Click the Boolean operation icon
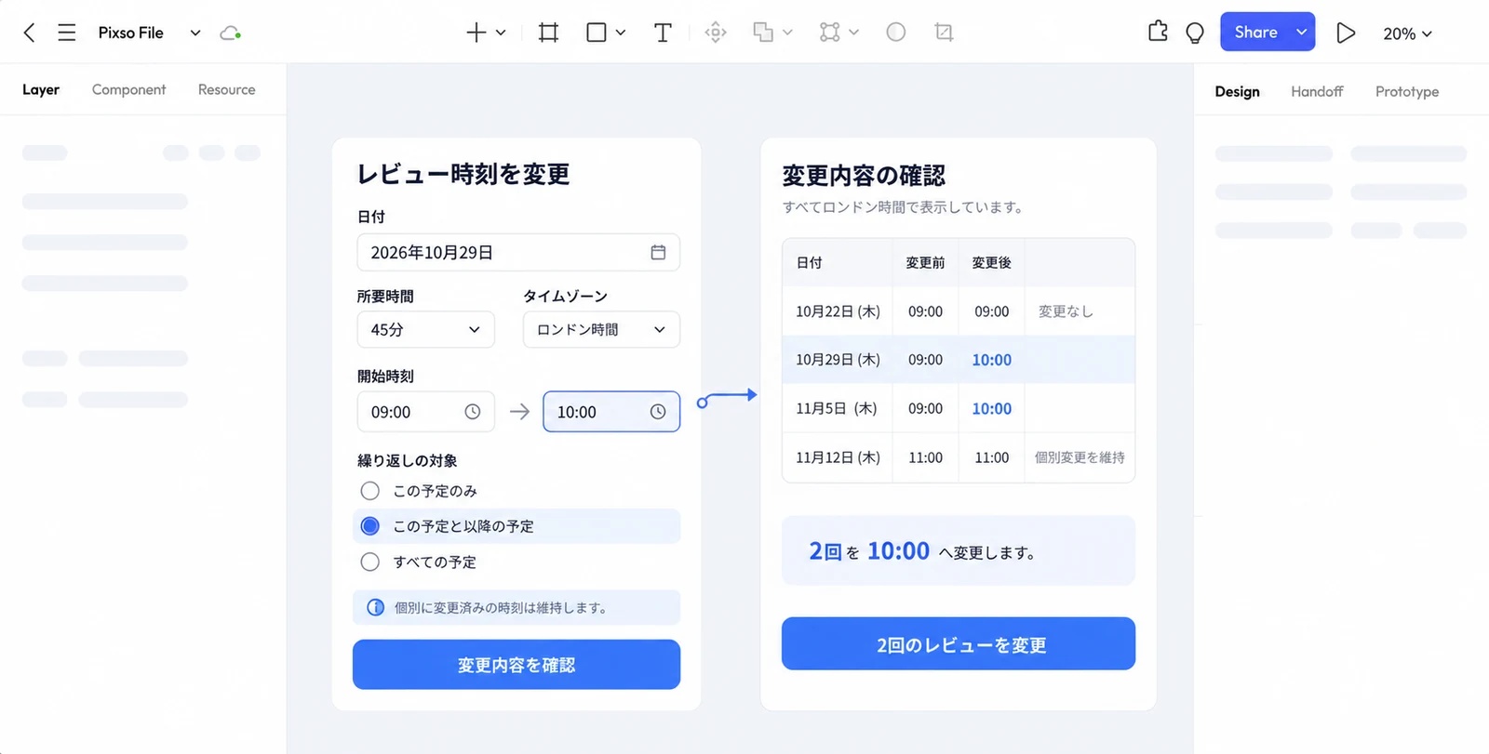Viewport: 1489px width, 754px height. [763, 33]
